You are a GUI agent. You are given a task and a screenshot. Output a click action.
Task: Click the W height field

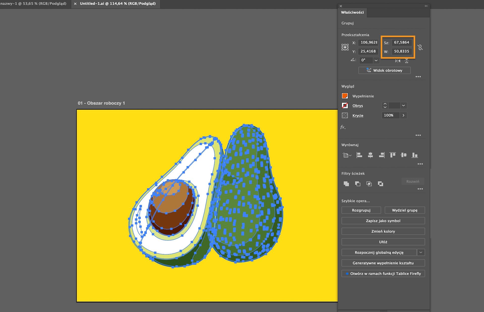pos(402,51)
